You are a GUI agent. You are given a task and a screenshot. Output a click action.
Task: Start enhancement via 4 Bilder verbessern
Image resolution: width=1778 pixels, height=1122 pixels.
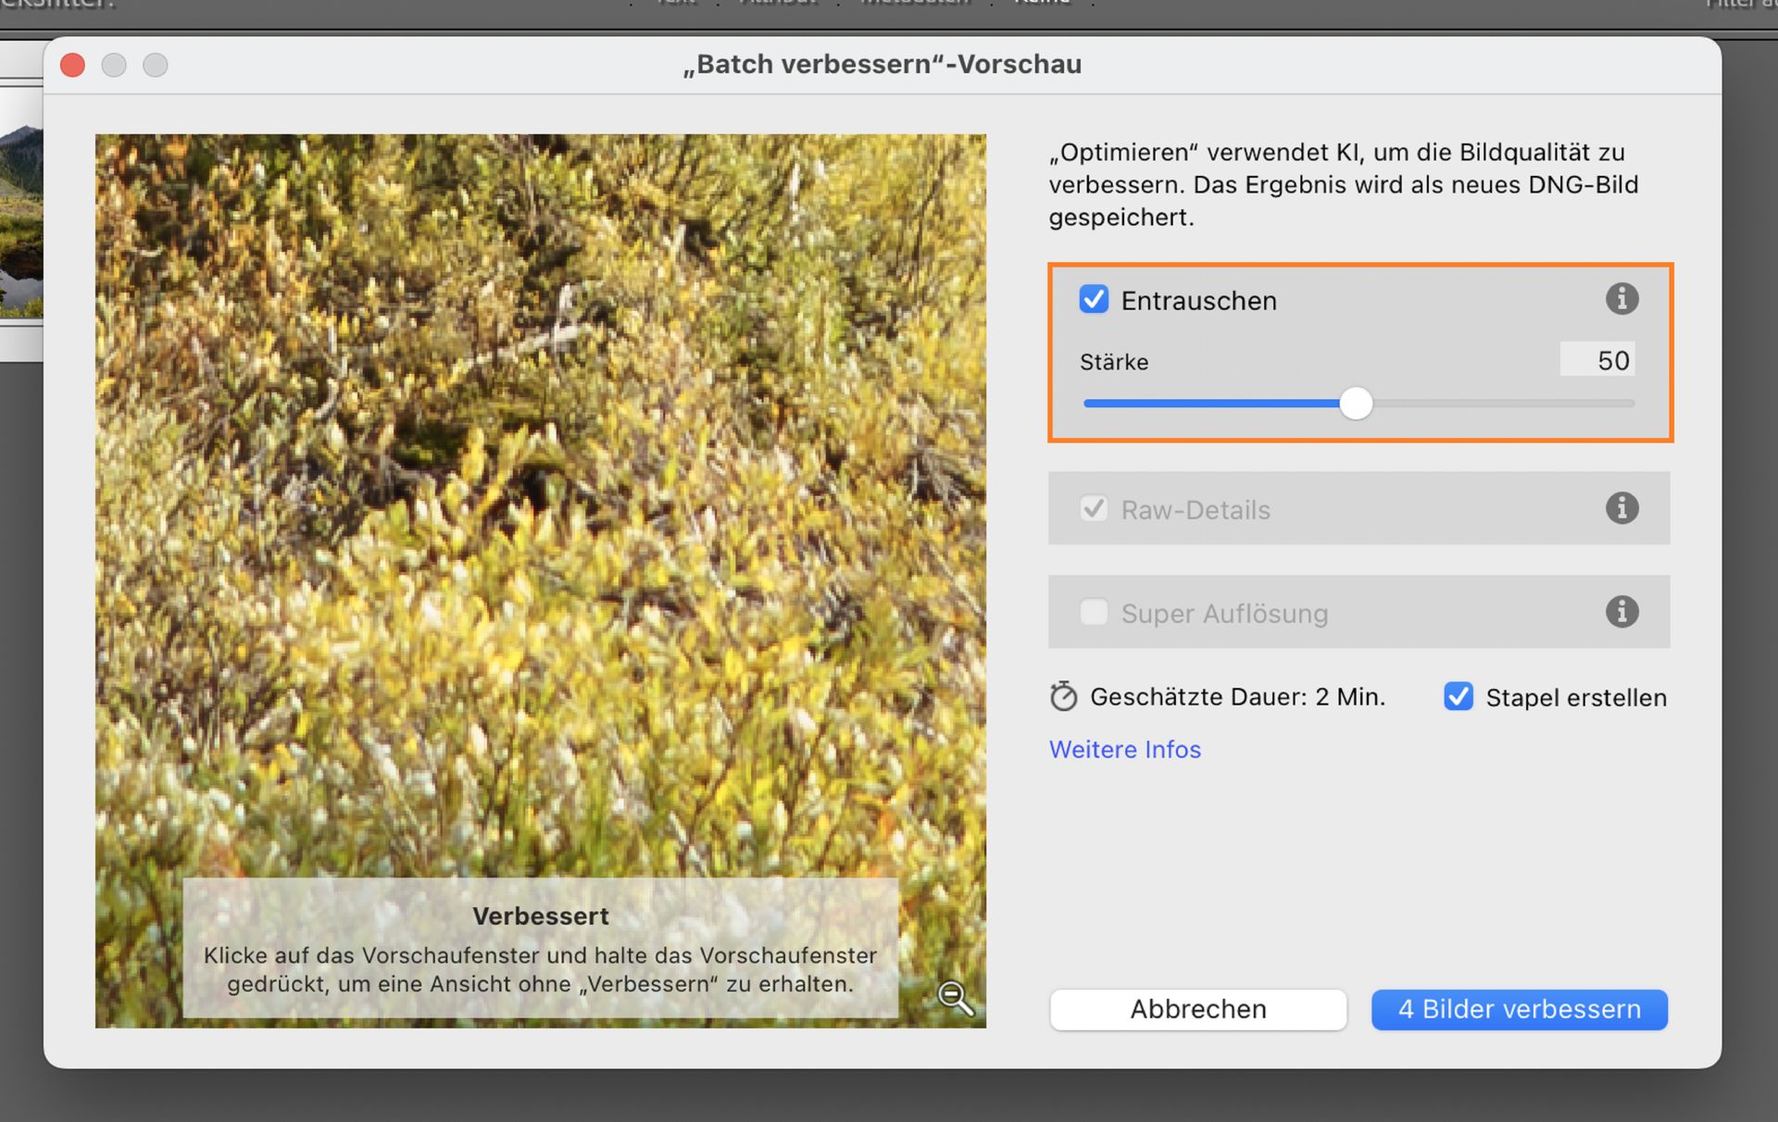point(1519,1009)
